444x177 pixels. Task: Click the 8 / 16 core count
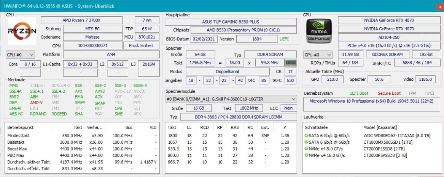point(30,64)
